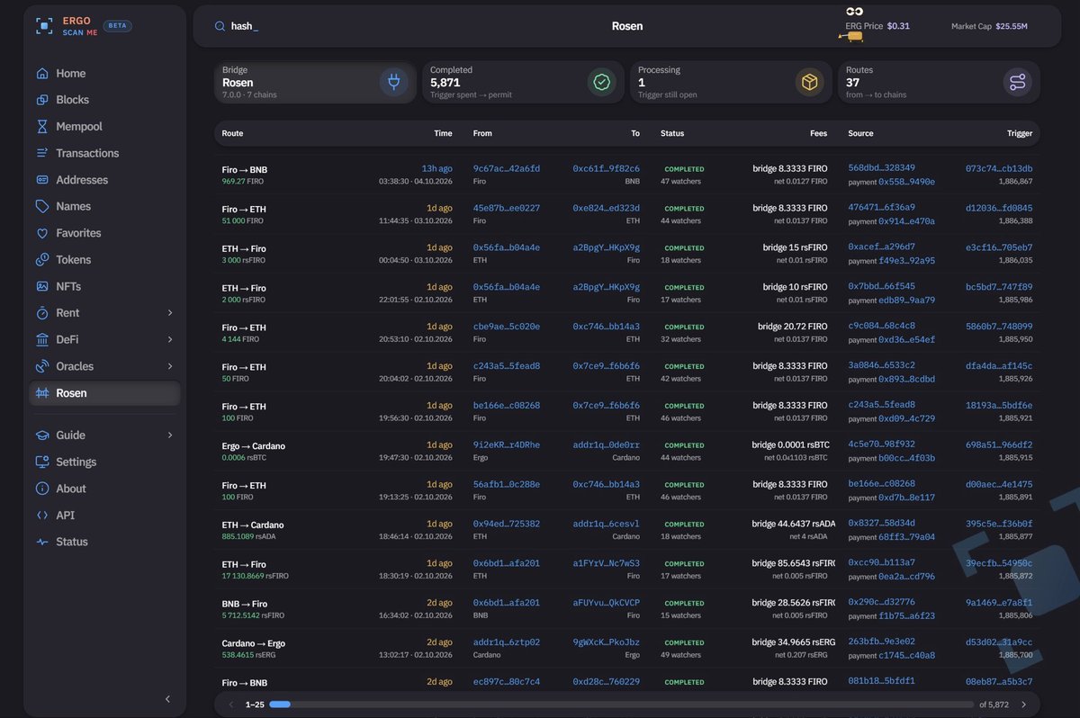Image resolution: width=1080 pixels, height=718 pixels.
Task: Expand the Guide submenu chevron
Action: tap(170, 435)
